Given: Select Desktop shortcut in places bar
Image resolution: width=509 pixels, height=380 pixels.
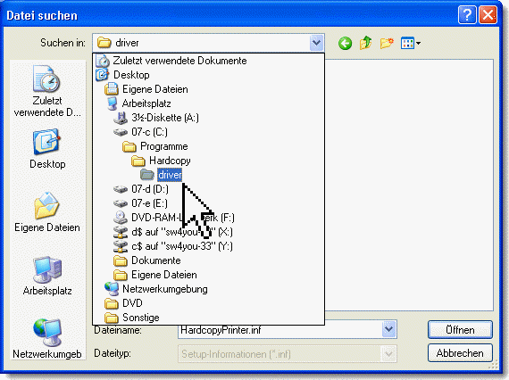Looking at the screenshot, I should tap(47, 149).
